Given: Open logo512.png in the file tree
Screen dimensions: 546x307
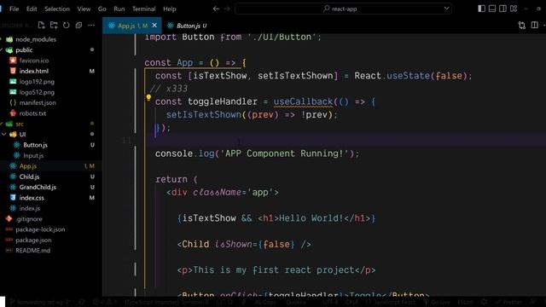Looking at the screenshot, I should pos(37,92).
